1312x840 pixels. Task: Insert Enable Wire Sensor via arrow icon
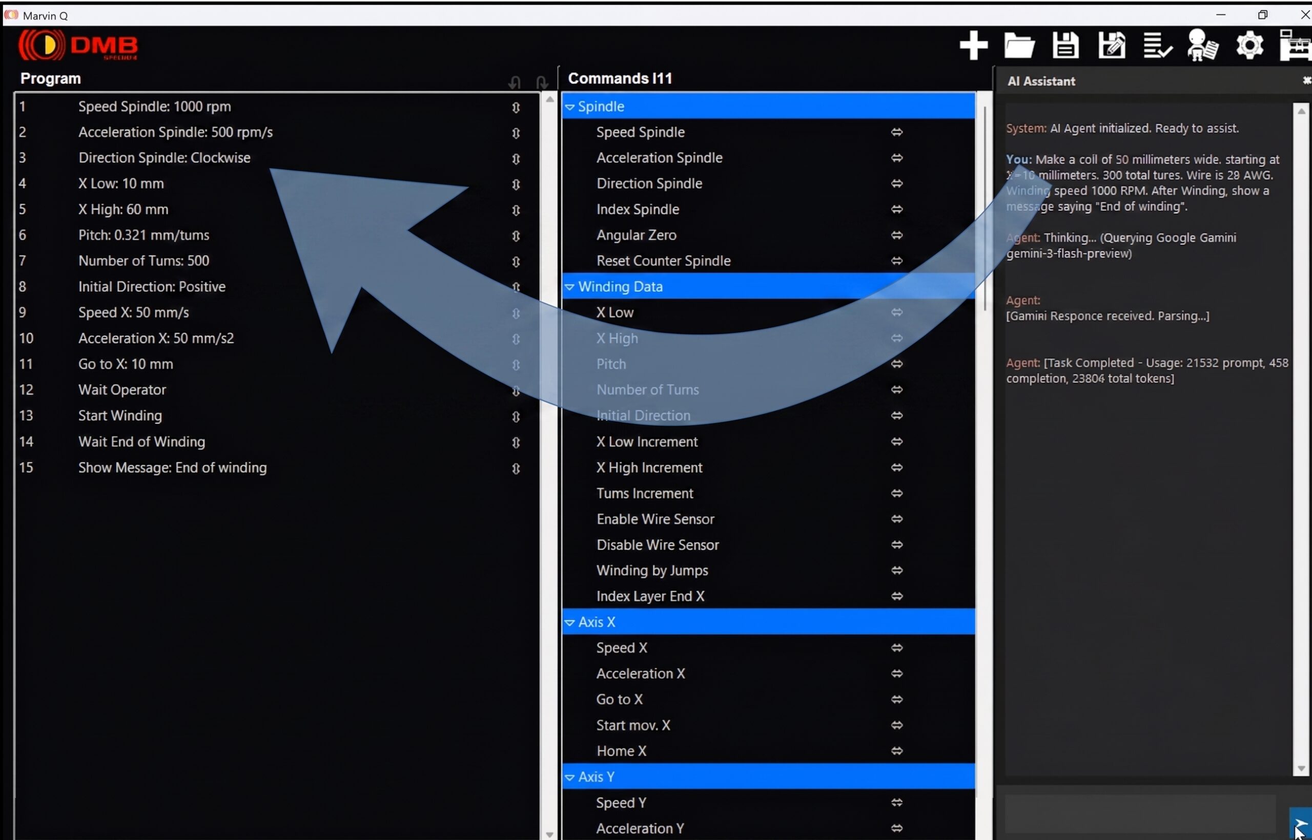point(897,519)
